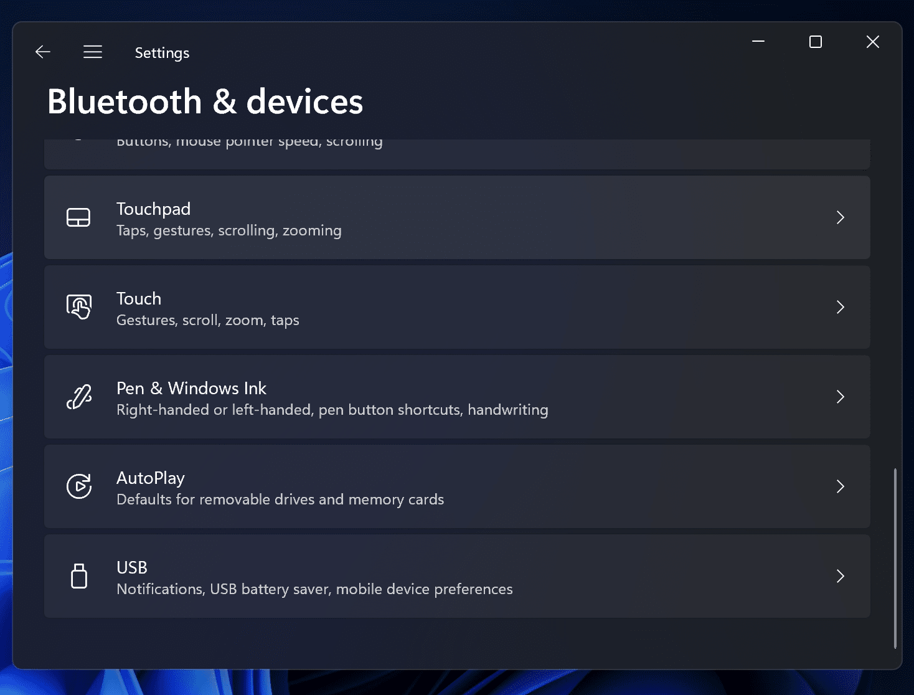Minimize the Settings window
Image resolution: width=914 pixels, height=695 pixels.
tap(758, 42)
